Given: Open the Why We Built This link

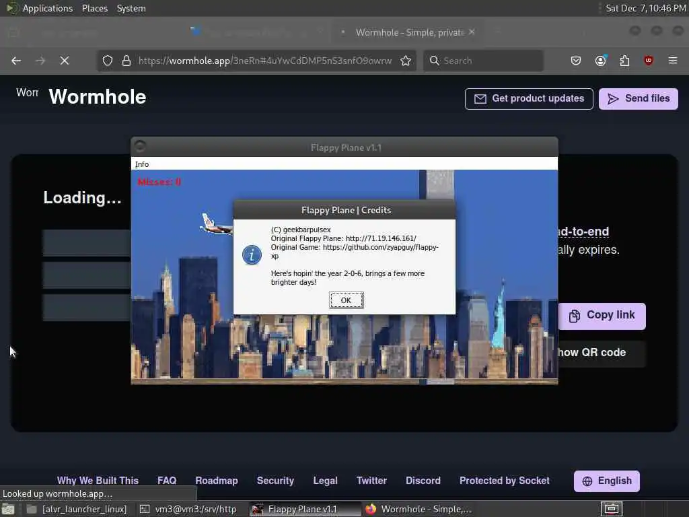Looking at the screenshot, I should click(x=98, y=481).
